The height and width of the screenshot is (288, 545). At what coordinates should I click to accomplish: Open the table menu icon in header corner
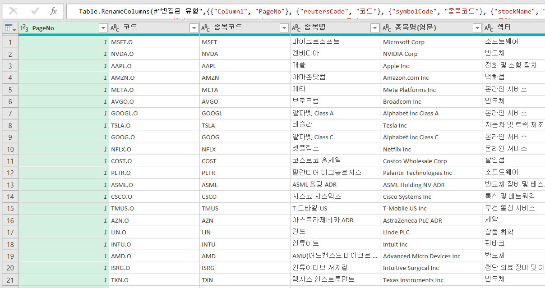pos(9,28)
